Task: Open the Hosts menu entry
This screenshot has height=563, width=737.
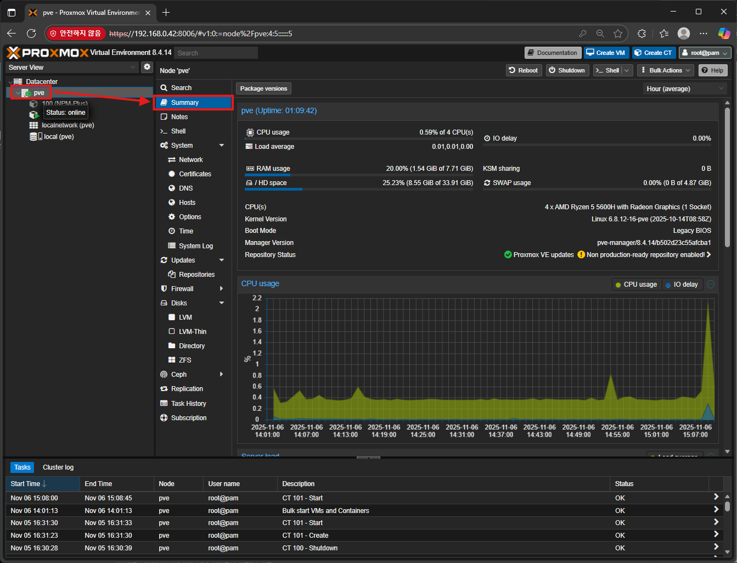Action: (193, 203)
